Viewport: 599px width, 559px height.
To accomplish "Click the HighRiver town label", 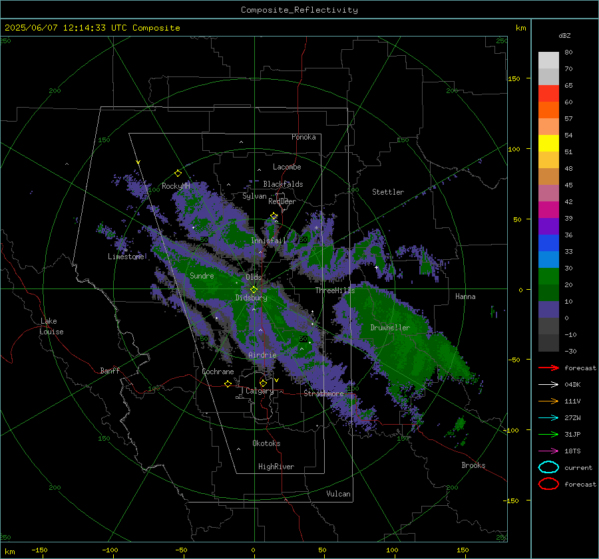I will coord(276,467).
